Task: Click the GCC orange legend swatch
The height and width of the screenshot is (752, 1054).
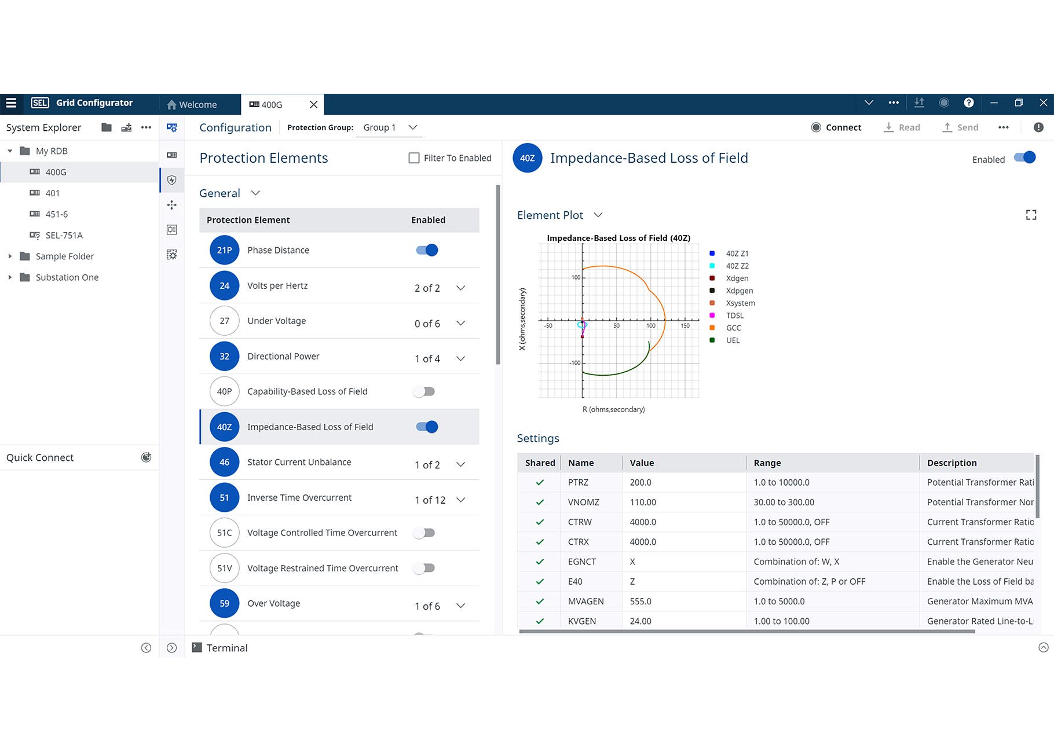Action: [712, 328]
